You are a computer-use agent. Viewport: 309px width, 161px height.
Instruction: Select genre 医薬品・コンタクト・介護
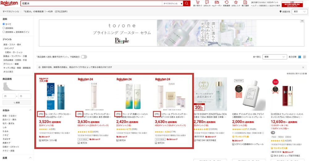(x=15, y=56)
